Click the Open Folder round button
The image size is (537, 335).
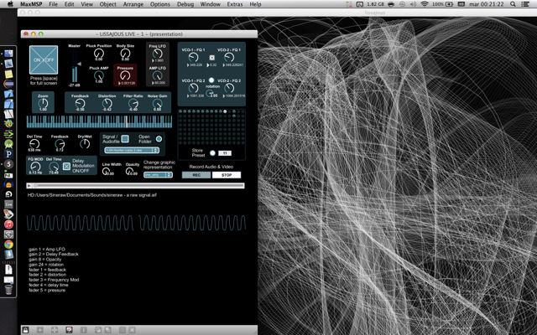159,139
